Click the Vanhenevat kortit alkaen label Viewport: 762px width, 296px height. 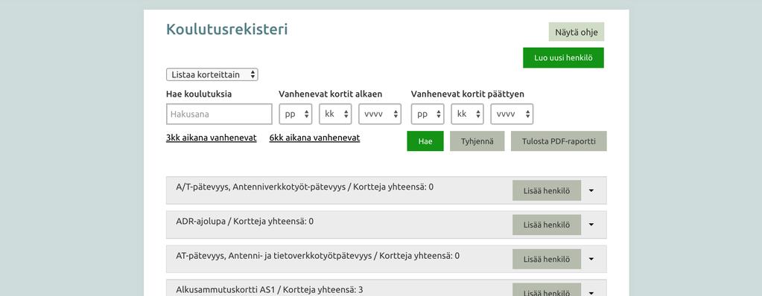click(331, 94)
